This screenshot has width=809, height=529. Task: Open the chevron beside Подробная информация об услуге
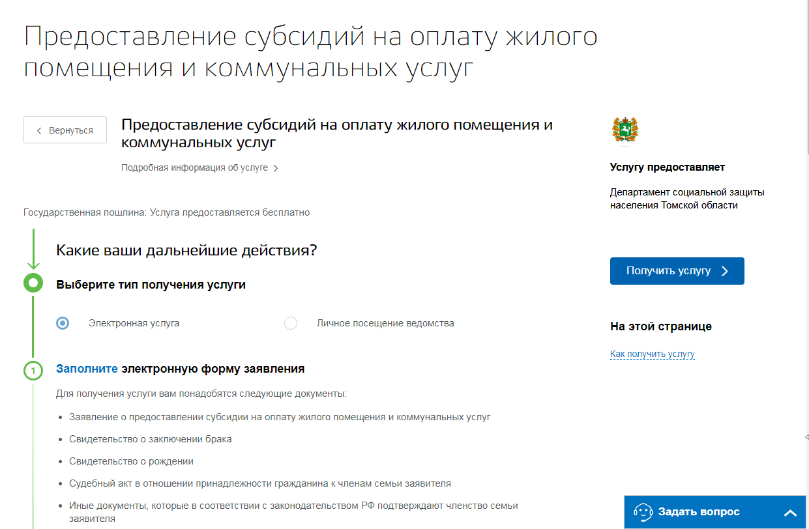(x=276, y=168)
